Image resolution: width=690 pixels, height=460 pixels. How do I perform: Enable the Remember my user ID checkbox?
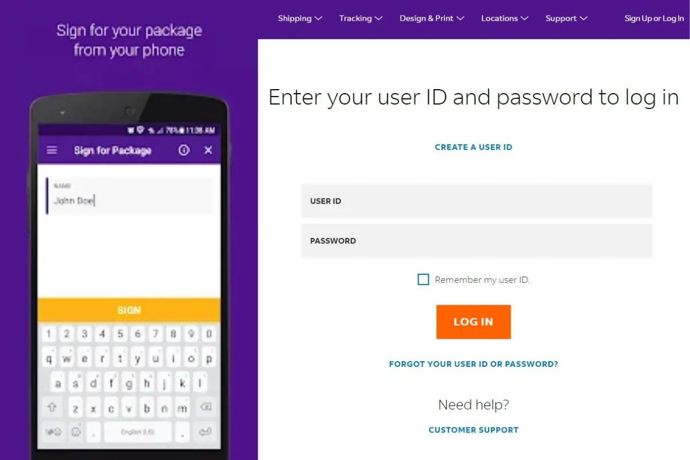[423, 279]
